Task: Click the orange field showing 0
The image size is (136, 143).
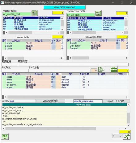Action: 94,70
